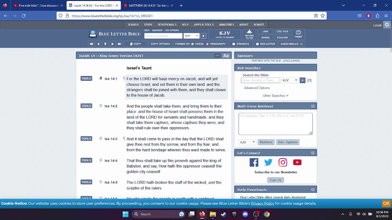Check the Isa 14:4 verse checkbox

tap(101, 160)
